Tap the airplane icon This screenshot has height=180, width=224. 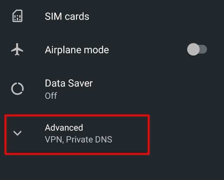point(17,49)
